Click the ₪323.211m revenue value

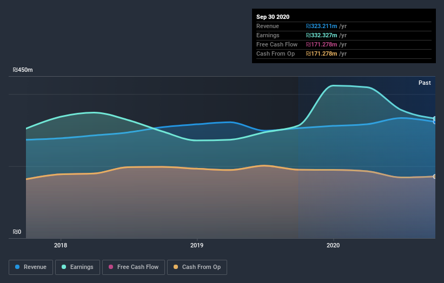pyautogui.click(x=321, y=26)
